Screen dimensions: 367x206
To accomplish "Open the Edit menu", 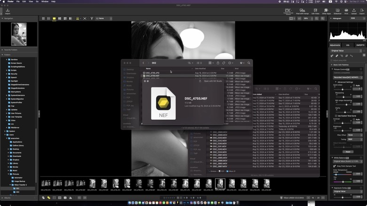I will click(x=24, y=1).
